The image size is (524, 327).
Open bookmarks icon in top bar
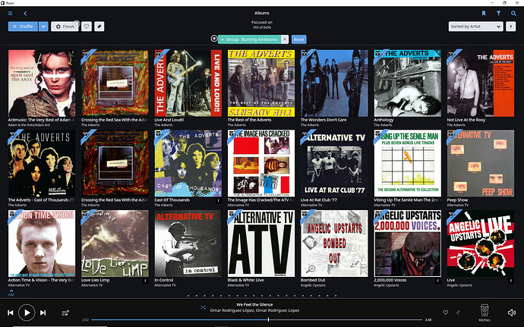484,14
